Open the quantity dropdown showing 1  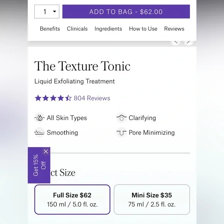[47, 12]
